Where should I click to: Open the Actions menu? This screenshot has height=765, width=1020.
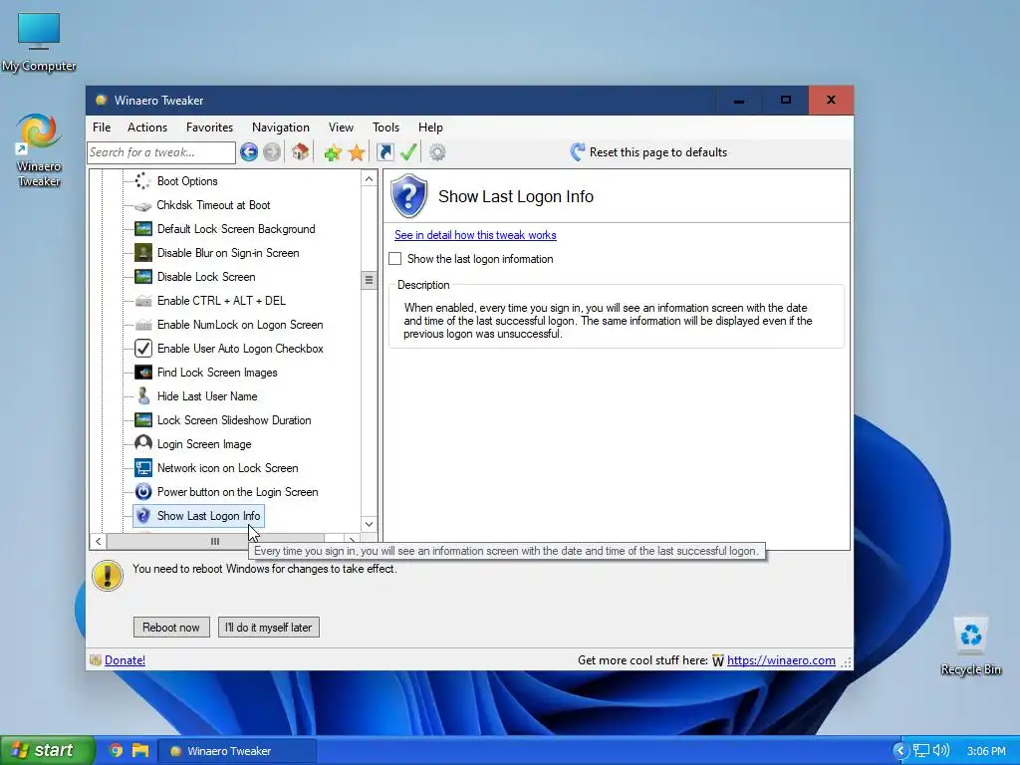click(x=147, y=127)
